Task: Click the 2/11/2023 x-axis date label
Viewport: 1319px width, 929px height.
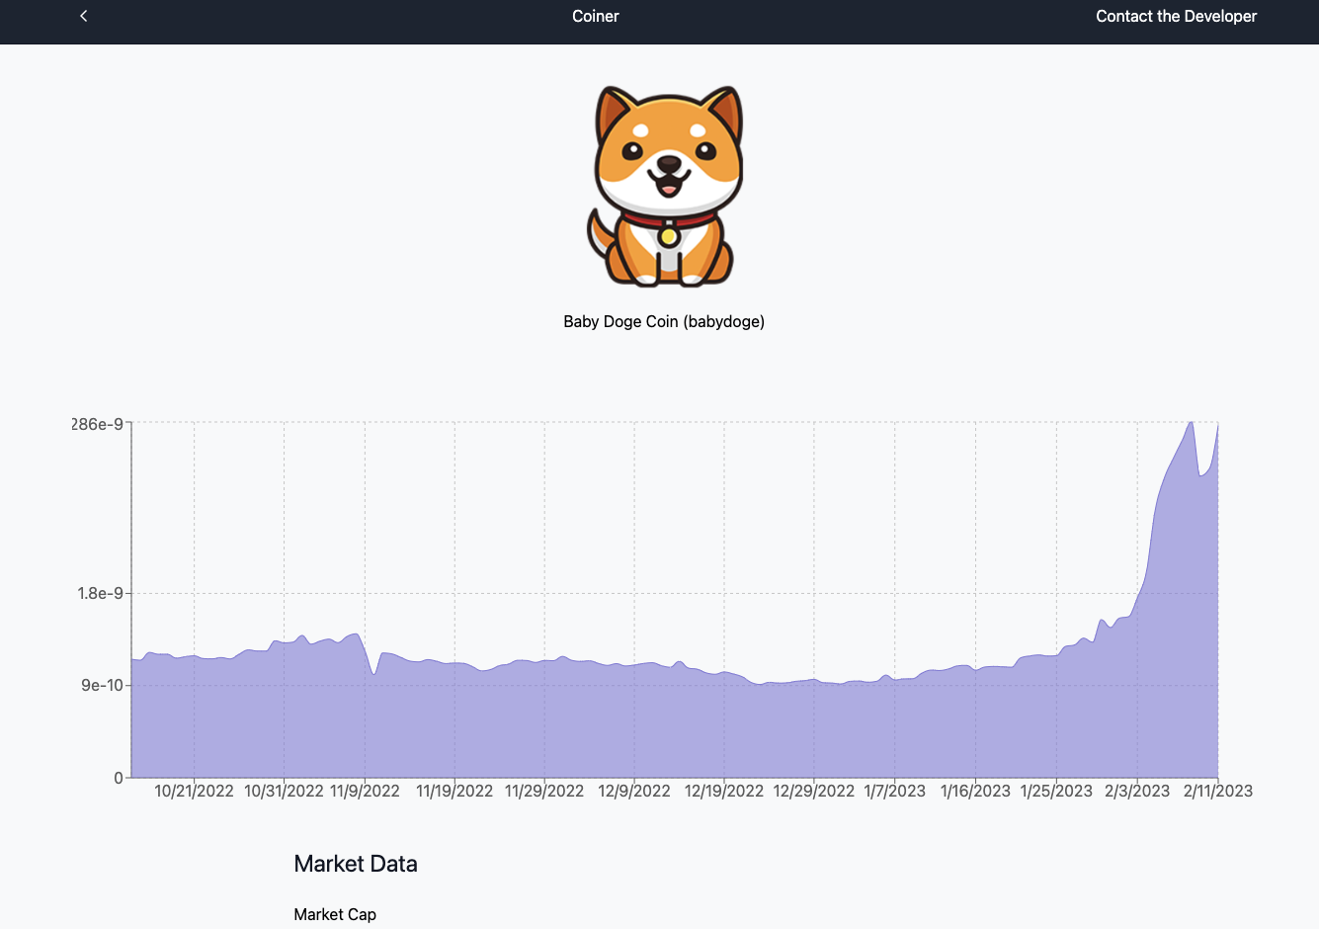Action: click(x=1218, y=791)
